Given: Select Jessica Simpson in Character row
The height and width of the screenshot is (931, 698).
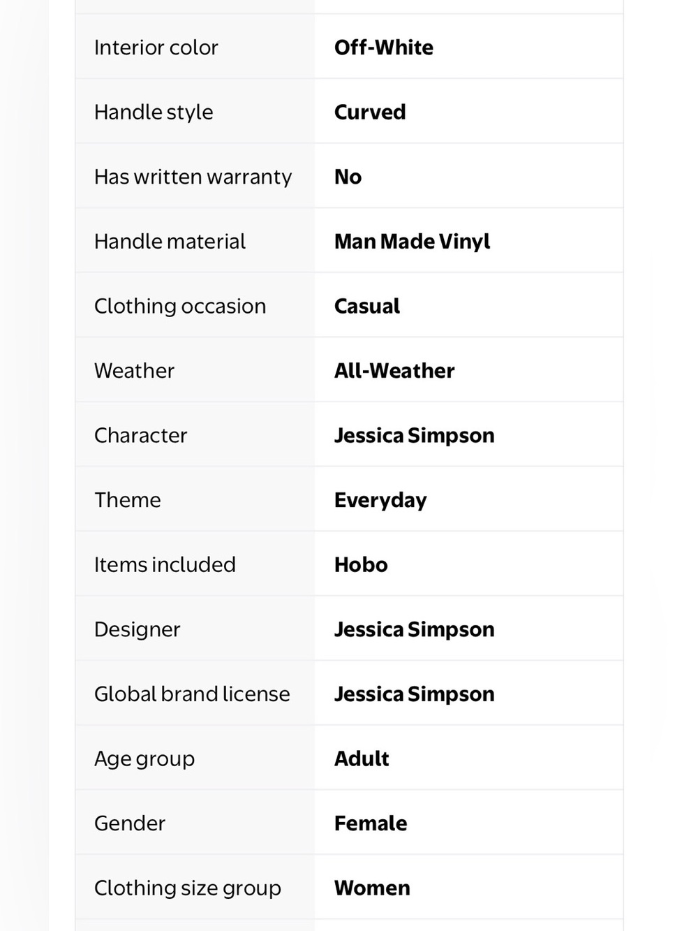Looking at the screenshot, I should [414, 435].
